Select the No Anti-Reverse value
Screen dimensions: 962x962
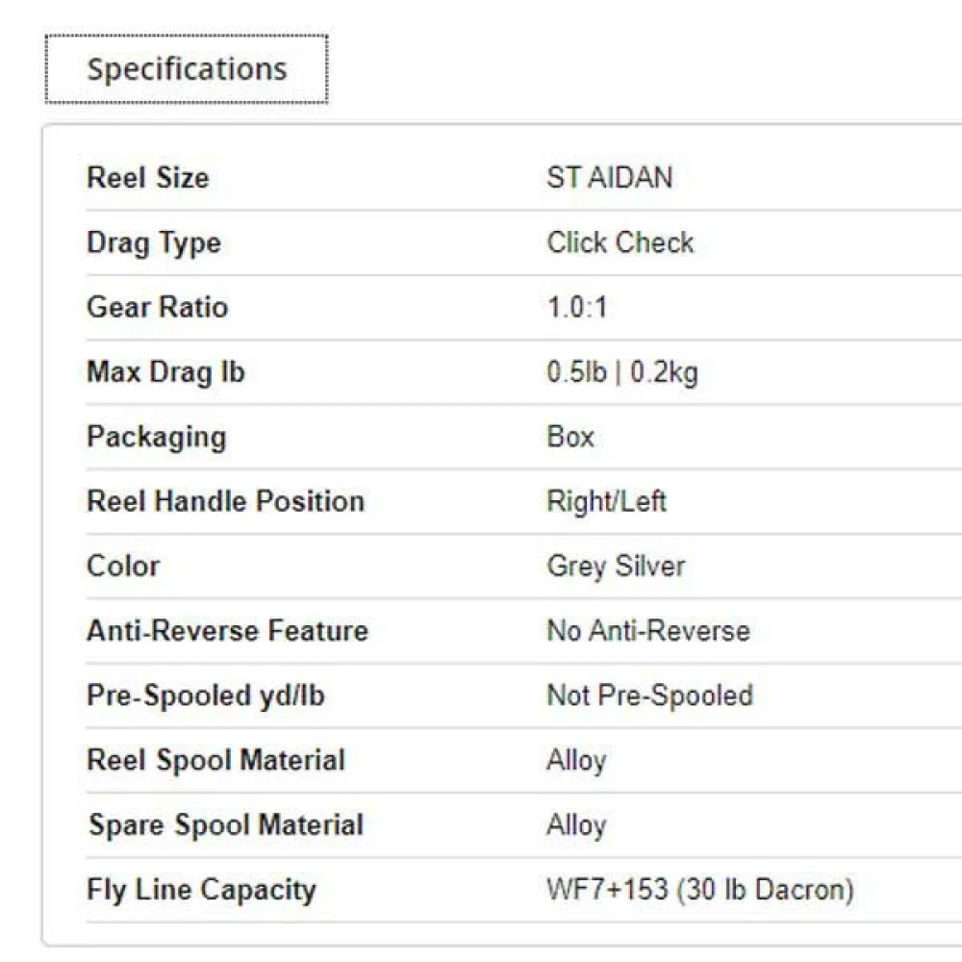pos(647,631)
